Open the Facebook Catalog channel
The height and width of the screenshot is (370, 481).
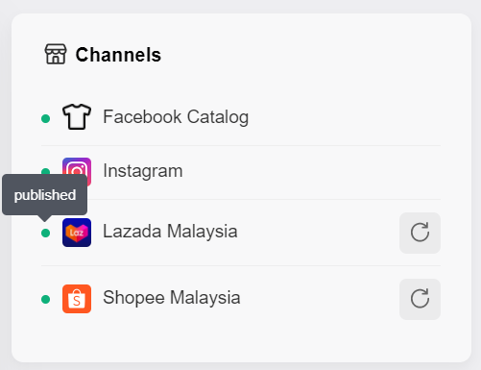point(176,117)
